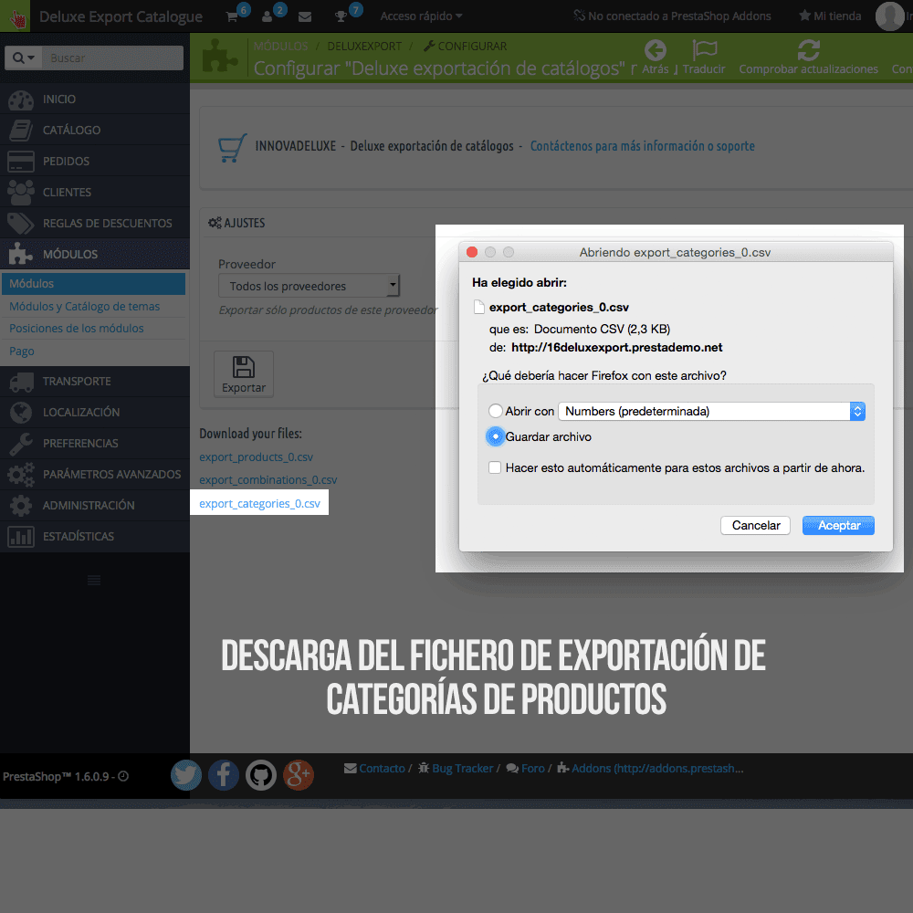Click Comprobar actualizaciones refresh icon
The image size is (913, 913).
[x=809, y=50]
